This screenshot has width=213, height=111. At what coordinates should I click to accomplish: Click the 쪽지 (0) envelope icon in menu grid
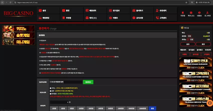coord(87,18)
